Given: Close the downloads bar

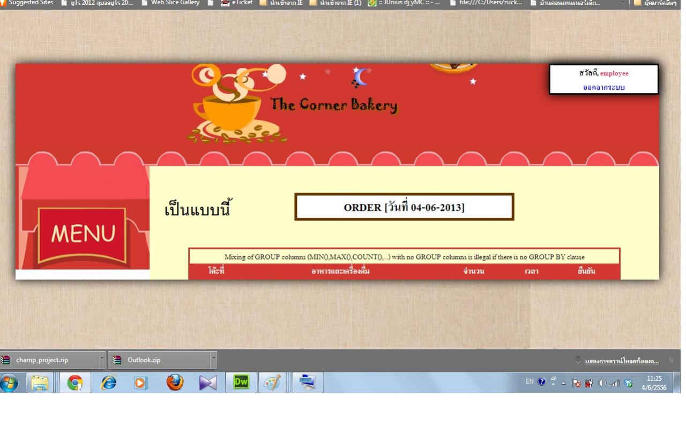Looking at the screenshot, I should point(671,360).
